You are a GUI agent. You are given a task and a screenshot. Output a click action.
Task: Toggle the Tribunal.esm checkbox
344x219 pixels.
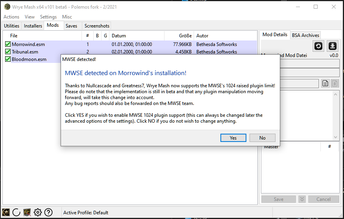tap(7, 52)
